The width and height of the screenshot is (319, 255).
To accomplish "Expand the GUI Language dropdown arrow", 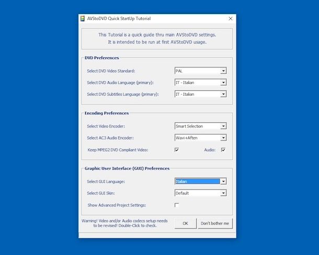I will [x=223, y=181].
